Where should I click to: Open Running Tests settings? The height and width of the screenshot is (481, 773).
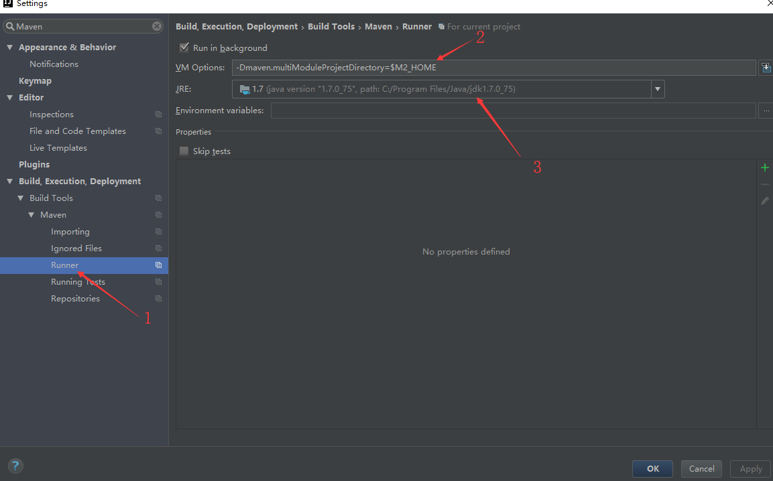click(x=78, y=282)
